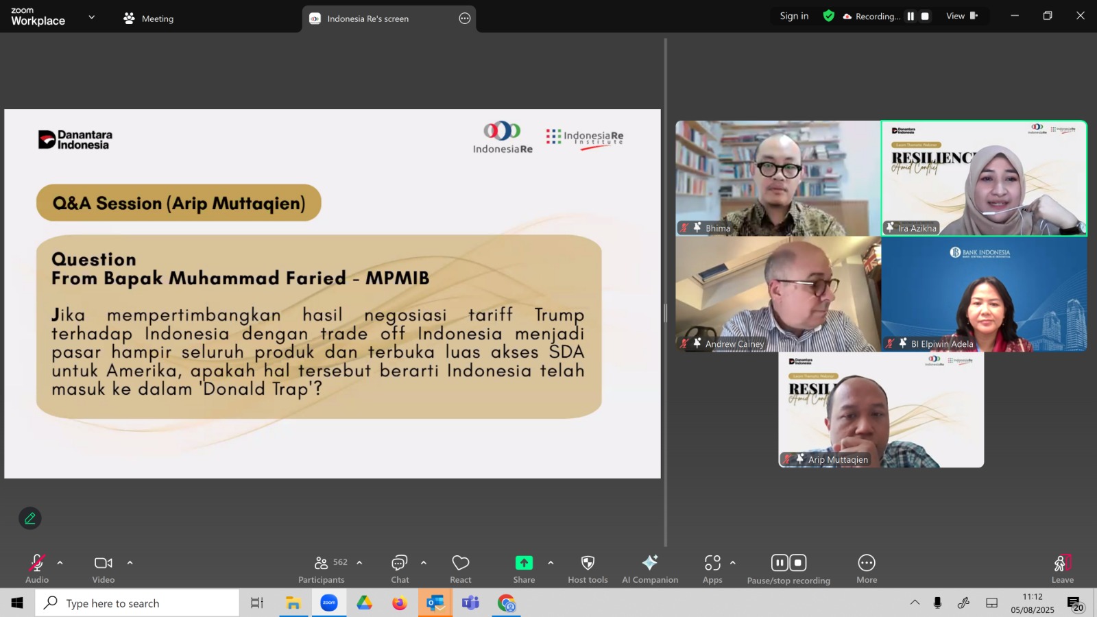Unmute the microphone Audio button
The width and height of the screenshot is (1097, 617).
(37, 569)
